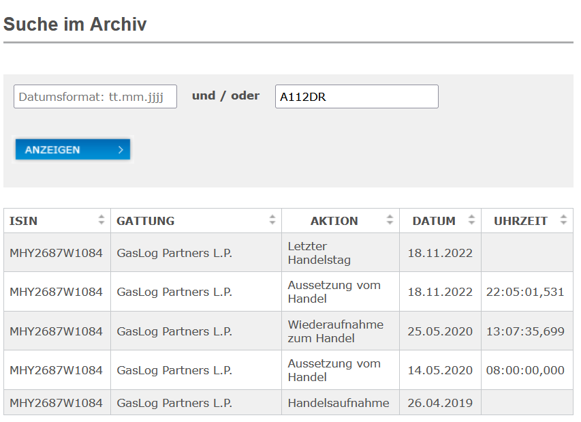Select the Handelsaufnahme row from 26.04.2019

click(339, 403)
